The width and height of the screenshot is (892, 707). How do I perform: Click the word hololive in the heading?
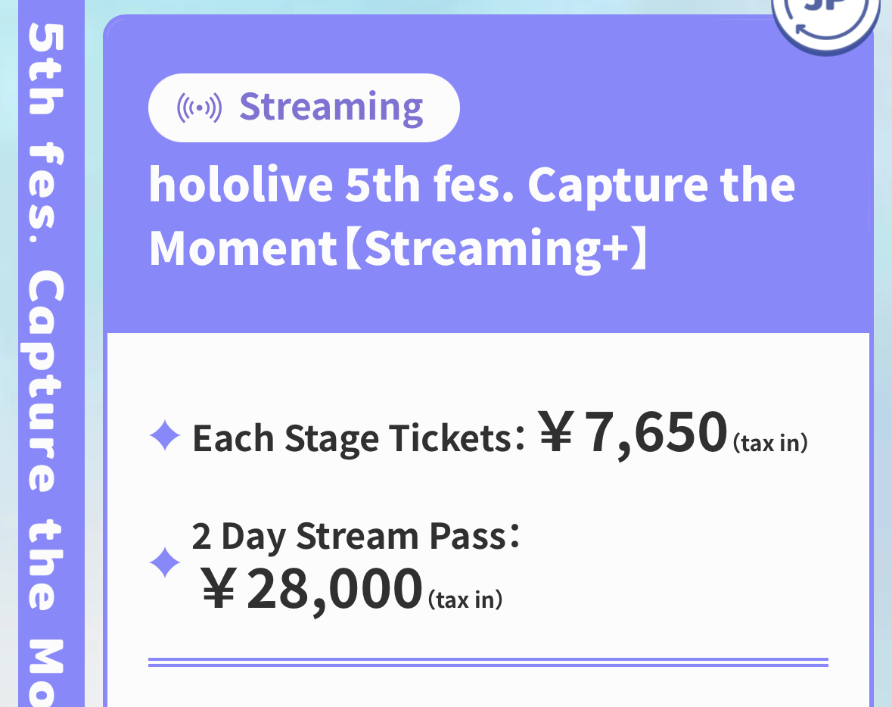pyautogui.click(x=241, y=185)
